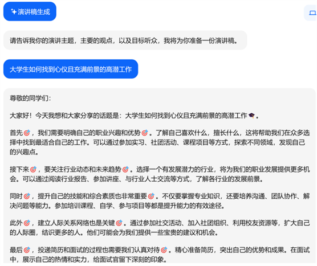Click the target emoji after 职业兴趣和优势
The image size is (317, 266).
[x=145, y=133]
